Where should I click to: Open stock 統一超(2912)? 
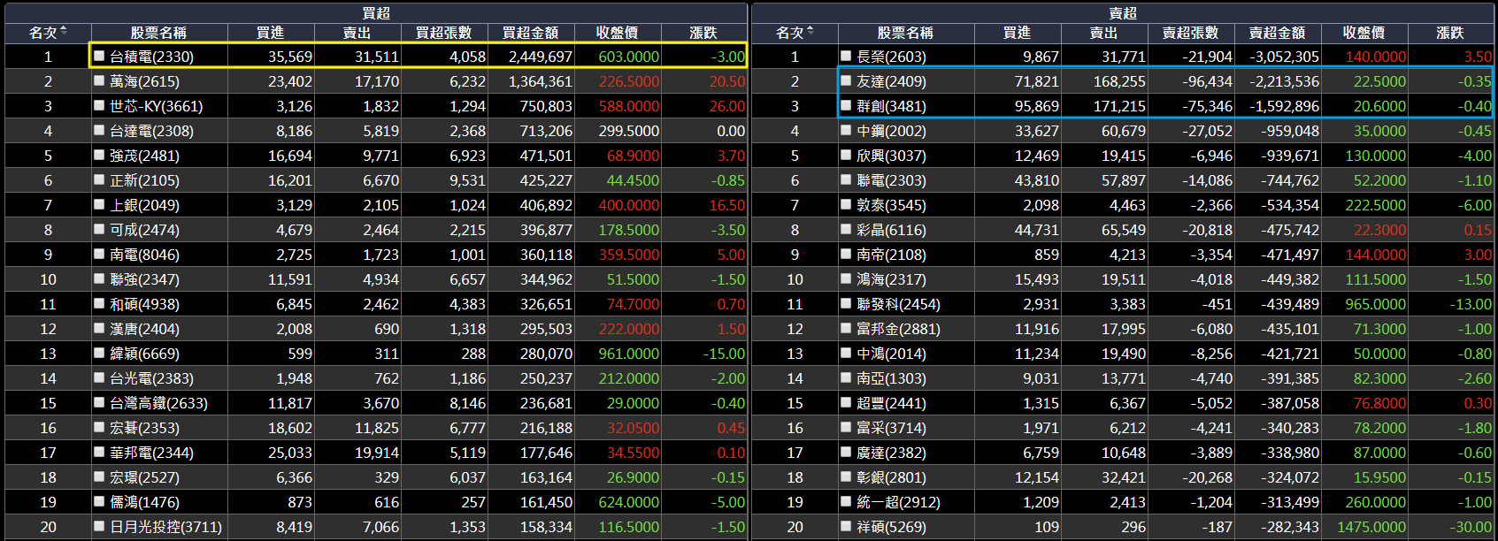(x=898, y=502)
